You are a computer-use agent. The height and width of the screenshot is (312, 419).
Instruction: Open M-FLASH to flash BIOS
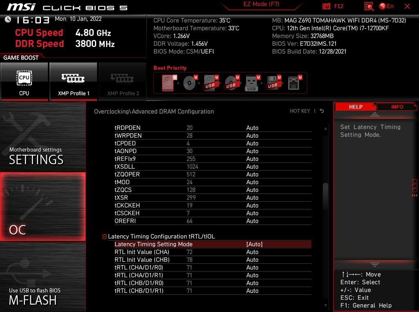(43, 277)
